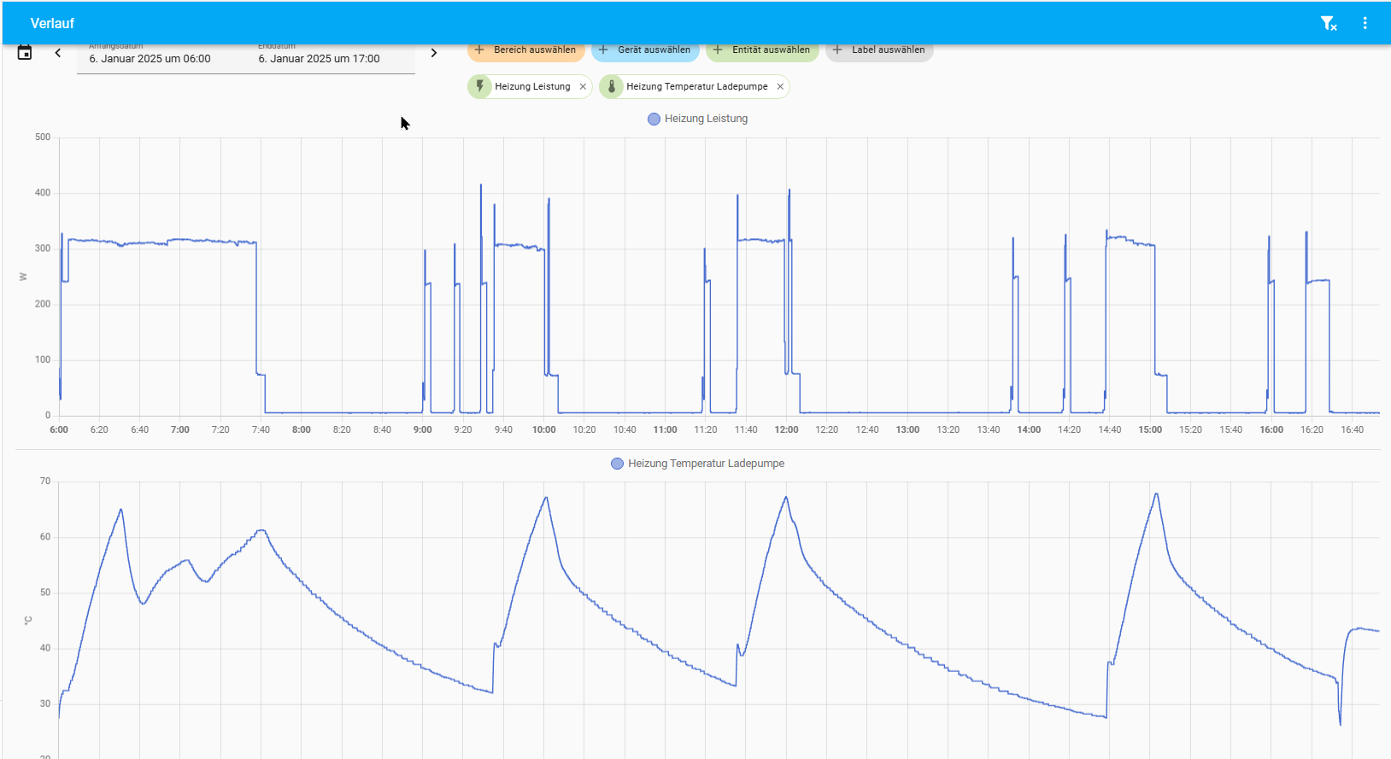This screenshot has height=759, width=1391.
Task: Click the 12:00 label on the power chart axis
Action: pos(786,429)
